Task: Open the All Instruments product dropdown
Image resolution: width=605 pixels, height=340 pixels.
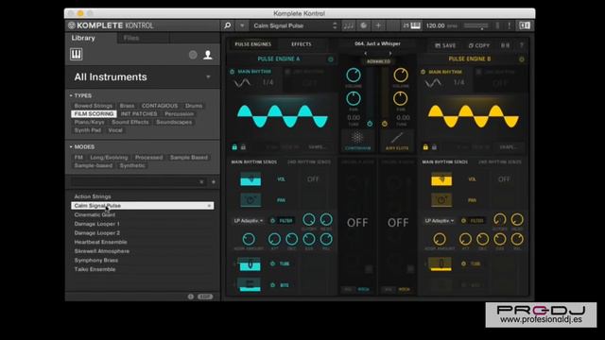Action: click(143, 77)
